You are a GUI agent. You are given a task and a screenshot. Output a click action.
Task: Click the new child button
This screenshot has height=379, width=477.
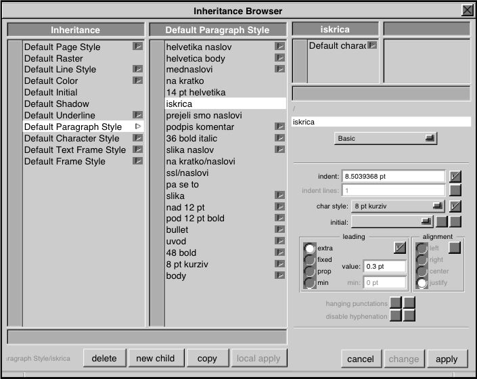pyautogui.click(x=156, y=358)
